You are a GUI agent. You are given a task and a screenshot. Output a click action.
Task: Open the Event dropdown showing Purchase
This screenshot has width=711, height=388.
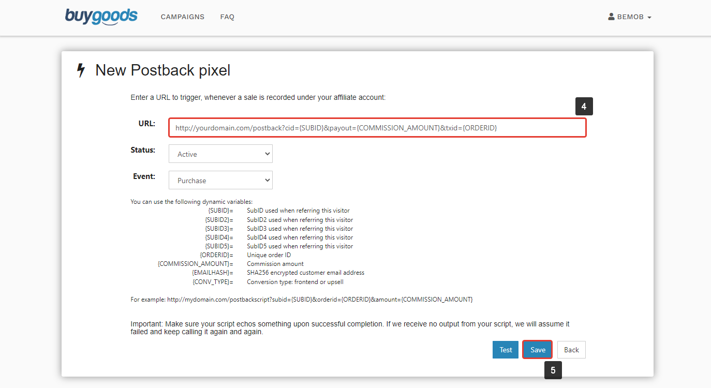point(220,180)
